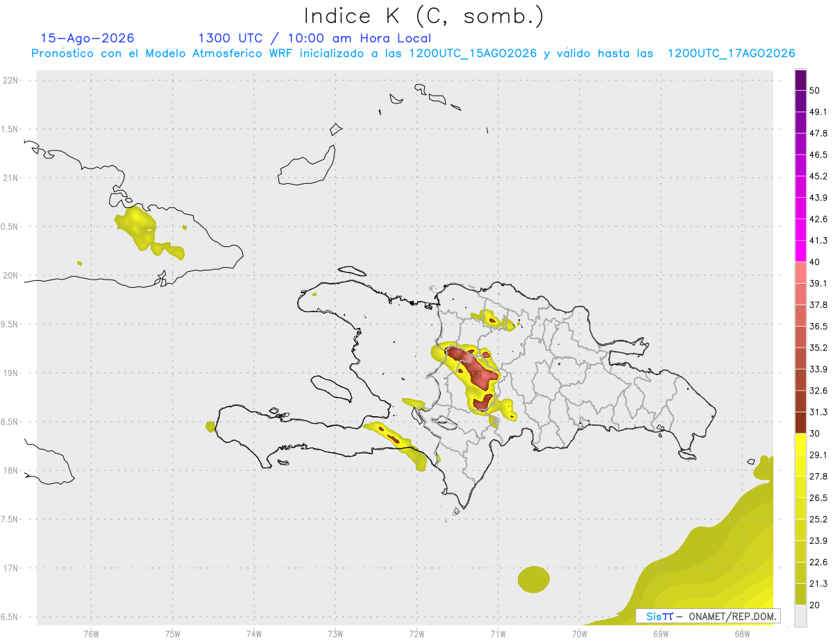
Task: Click the colorbar value '42.6'
Action: pyautogui.click(x=818, y=219)
